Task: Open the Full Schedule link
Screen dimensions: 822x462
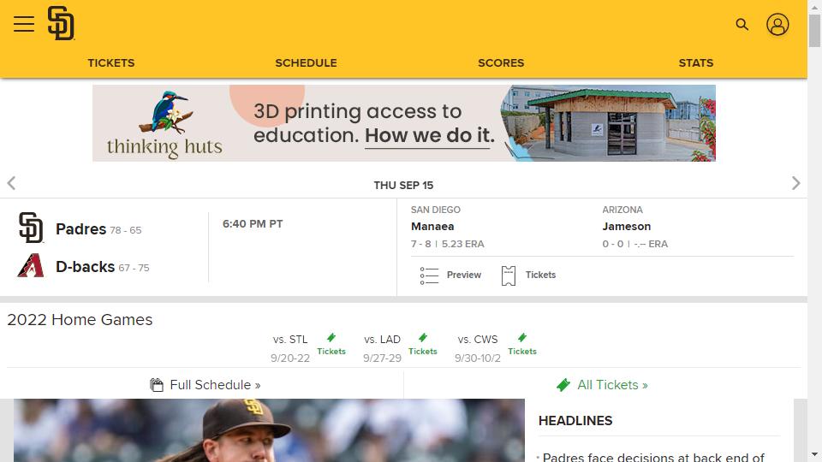Action: 215,385
